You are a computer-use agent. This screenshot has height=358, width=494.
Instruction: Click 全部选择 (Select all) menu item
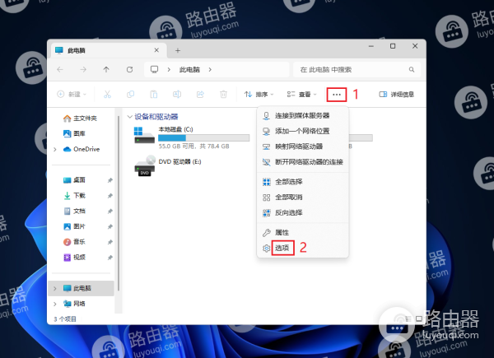(x=288, y=182)
